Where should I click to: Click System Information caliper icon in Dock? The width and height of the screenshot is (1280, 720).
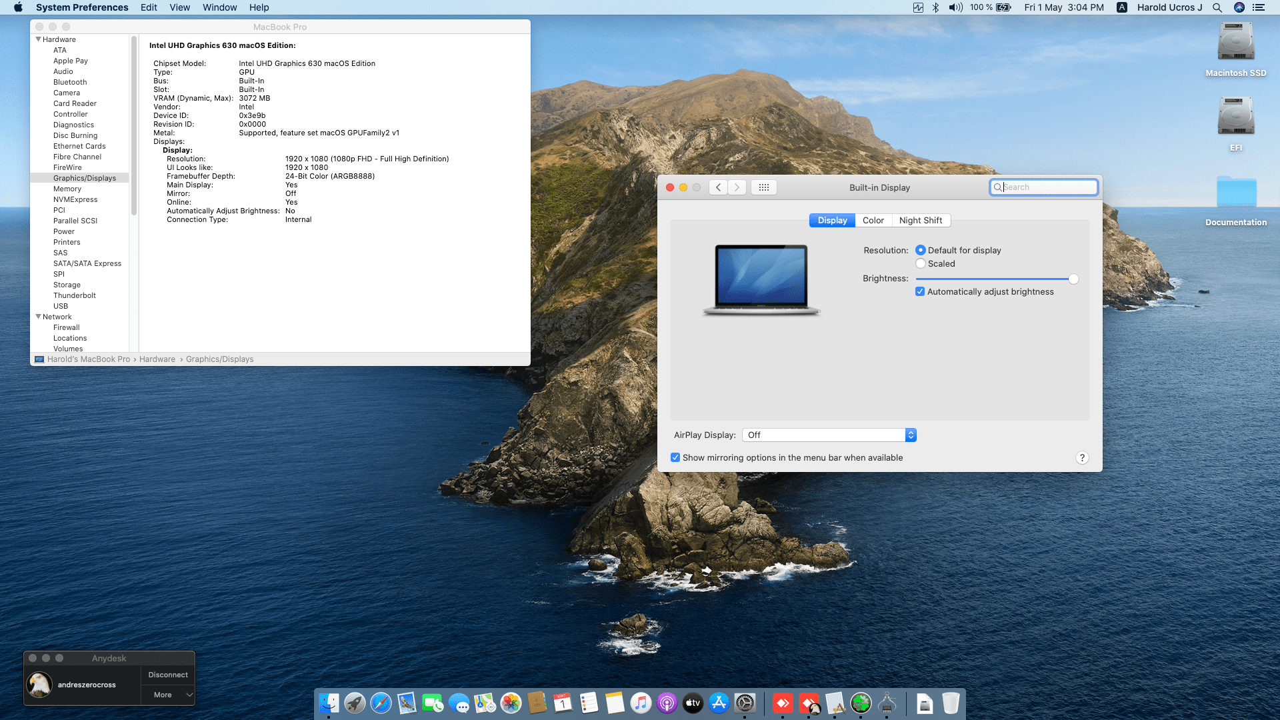(x=887, y=703)
